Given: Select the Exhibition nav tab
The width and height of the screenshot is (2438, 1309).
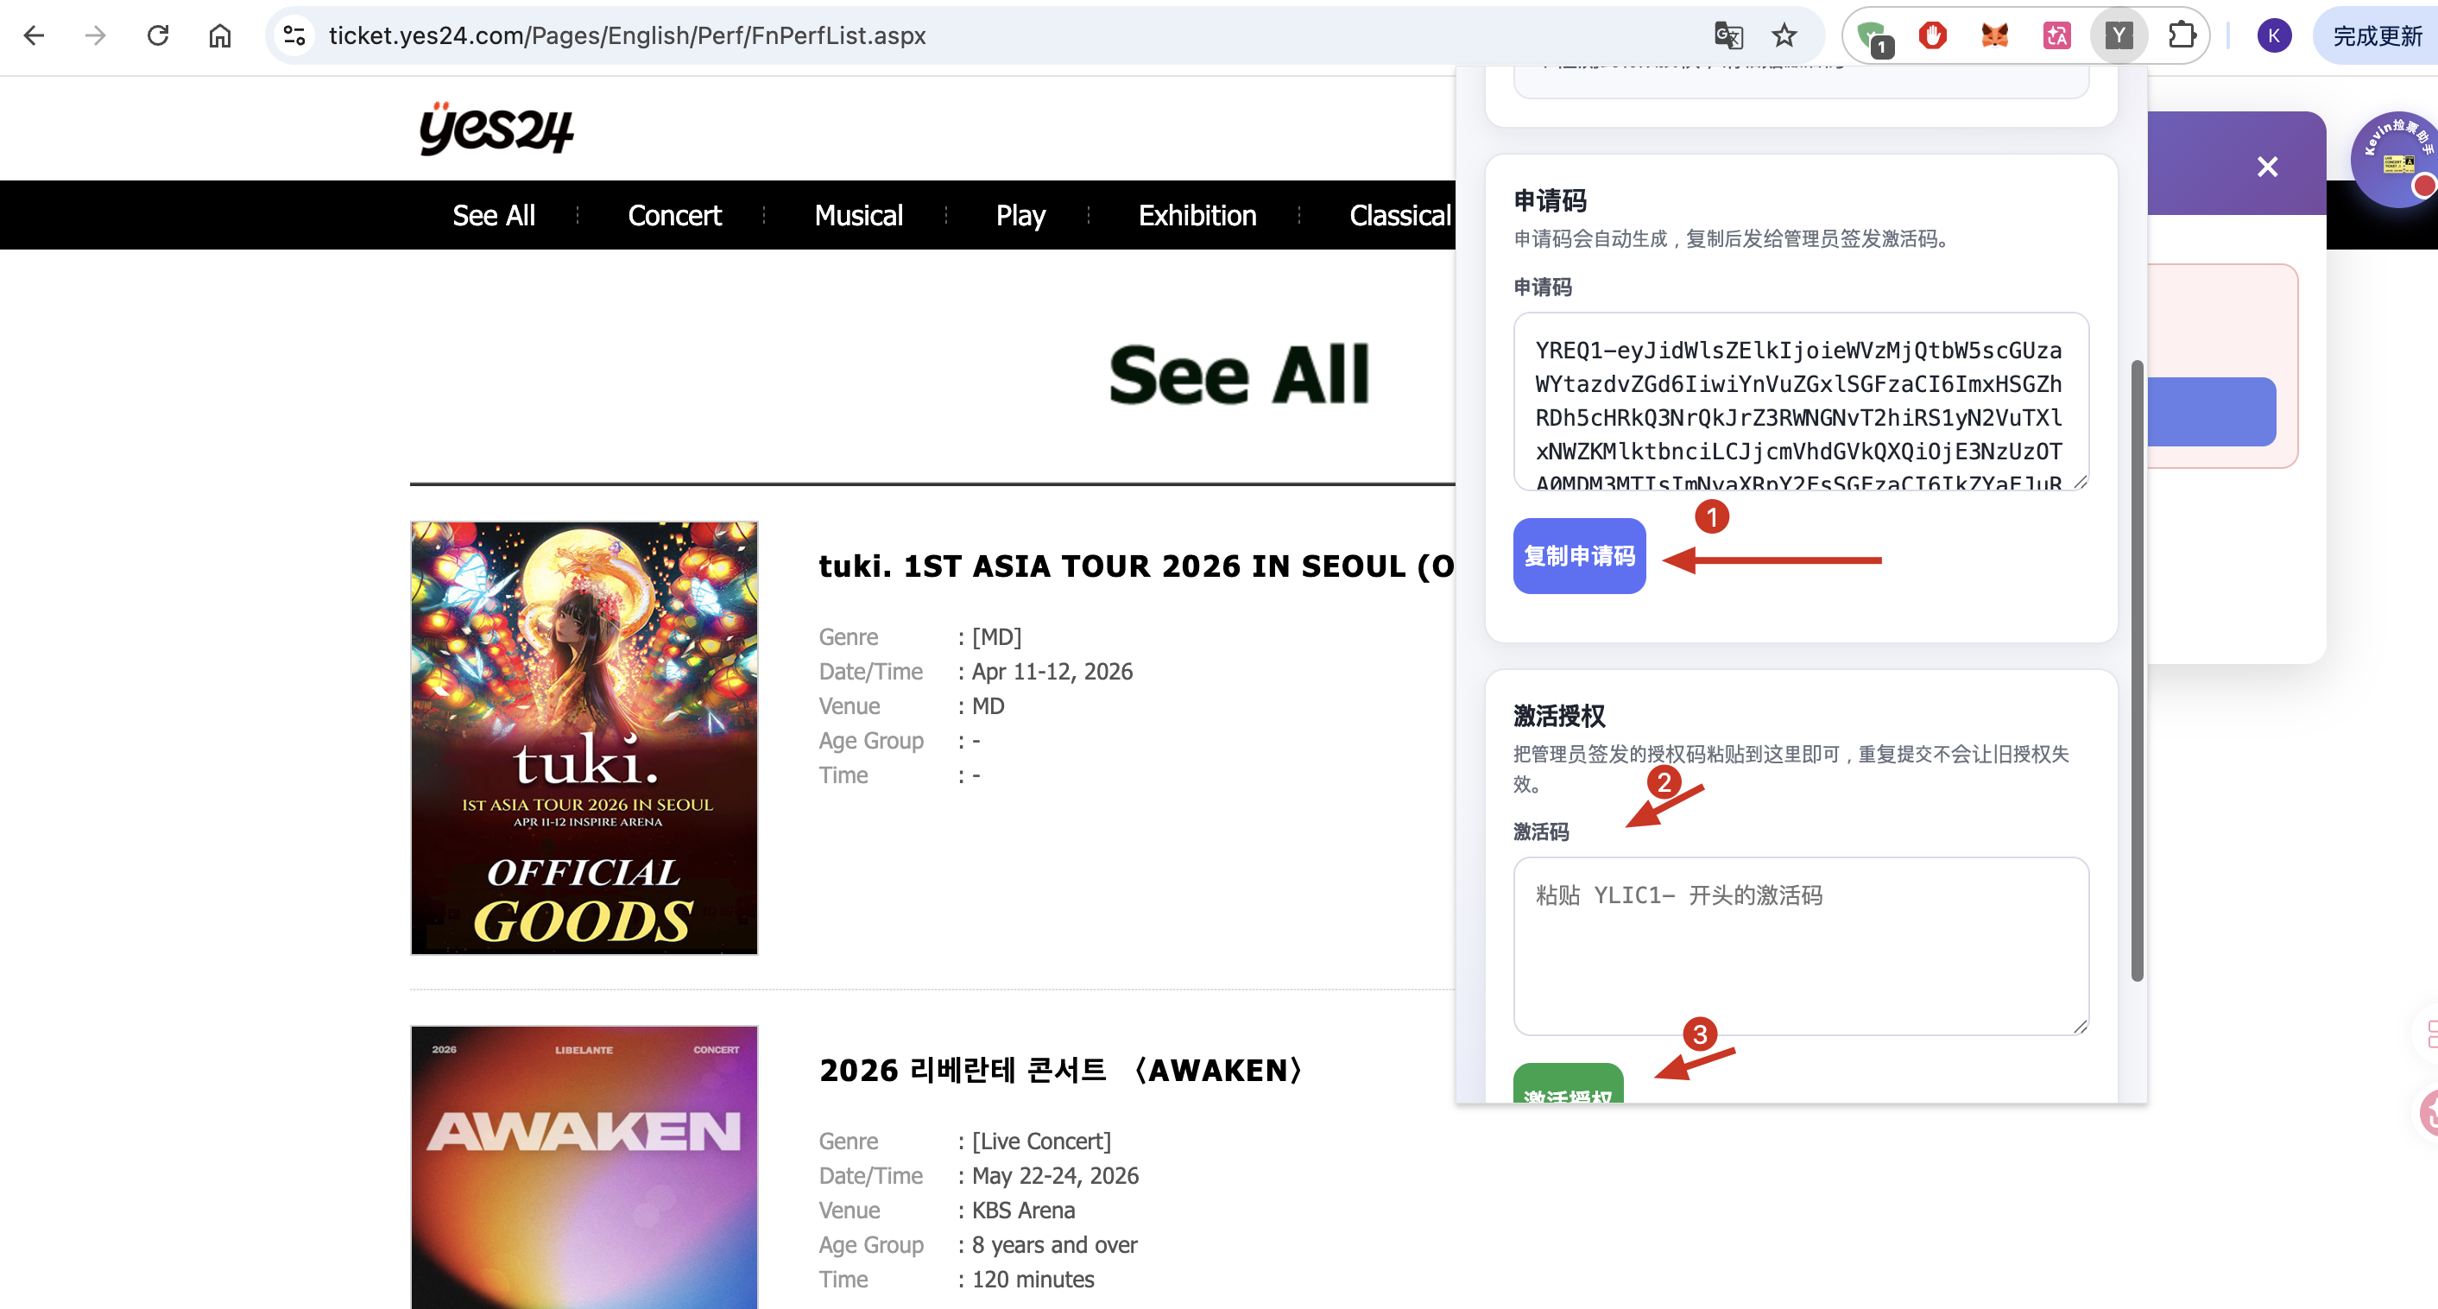Looking at the screenshot, I should click(x=1197, y=216).
